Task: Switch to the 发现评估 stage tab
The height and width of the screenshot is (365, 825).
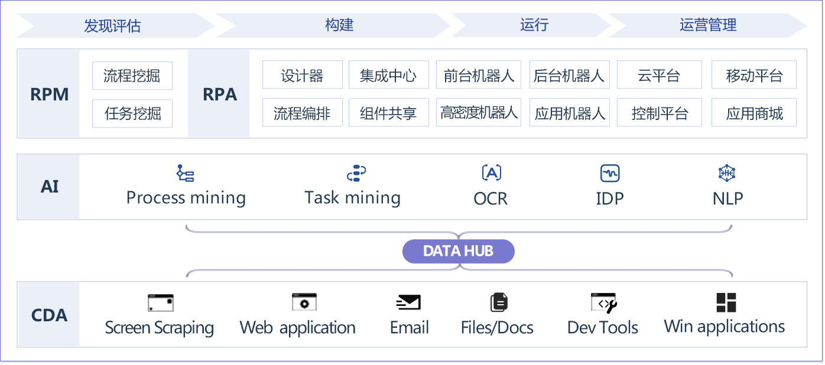Action: coord(112,26)
